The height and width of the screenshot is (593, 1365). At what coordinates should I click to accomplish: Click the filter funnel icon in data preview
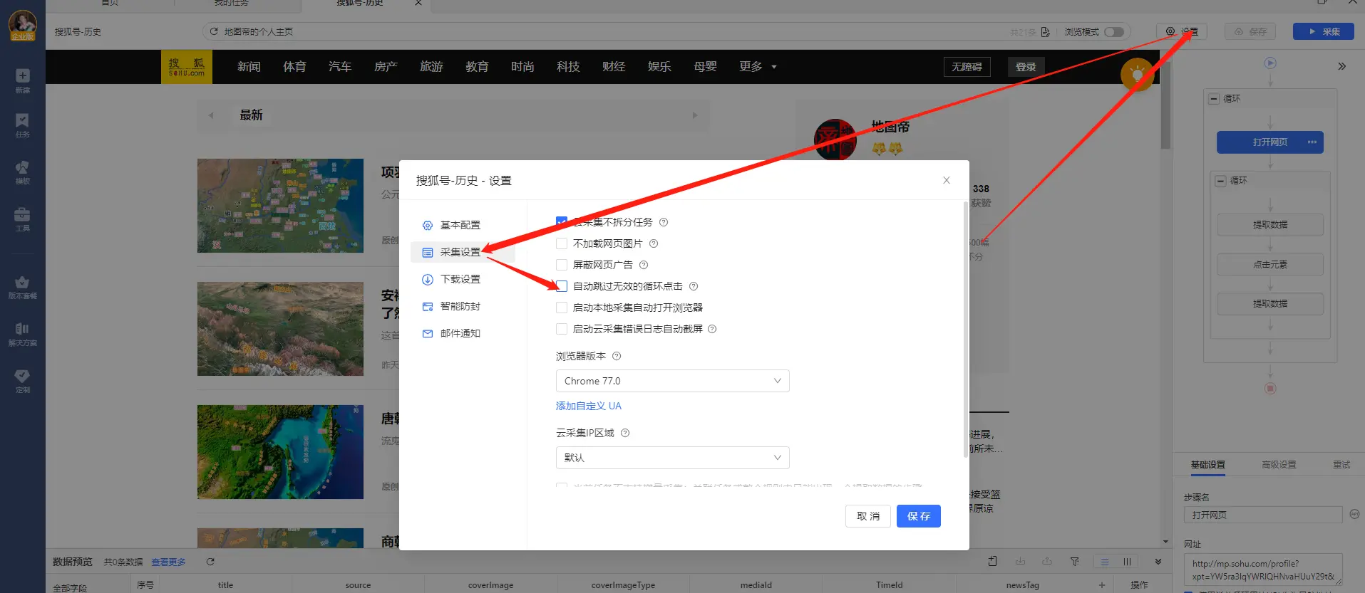(x=1074, y=562)
